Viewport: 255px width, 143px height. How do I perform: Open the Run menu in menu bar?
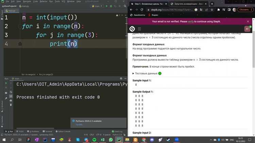[x=51, y=1]
